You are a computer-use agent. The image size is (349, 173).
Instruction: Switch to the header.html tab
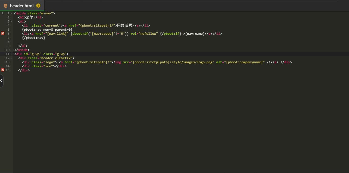point(22,6)
